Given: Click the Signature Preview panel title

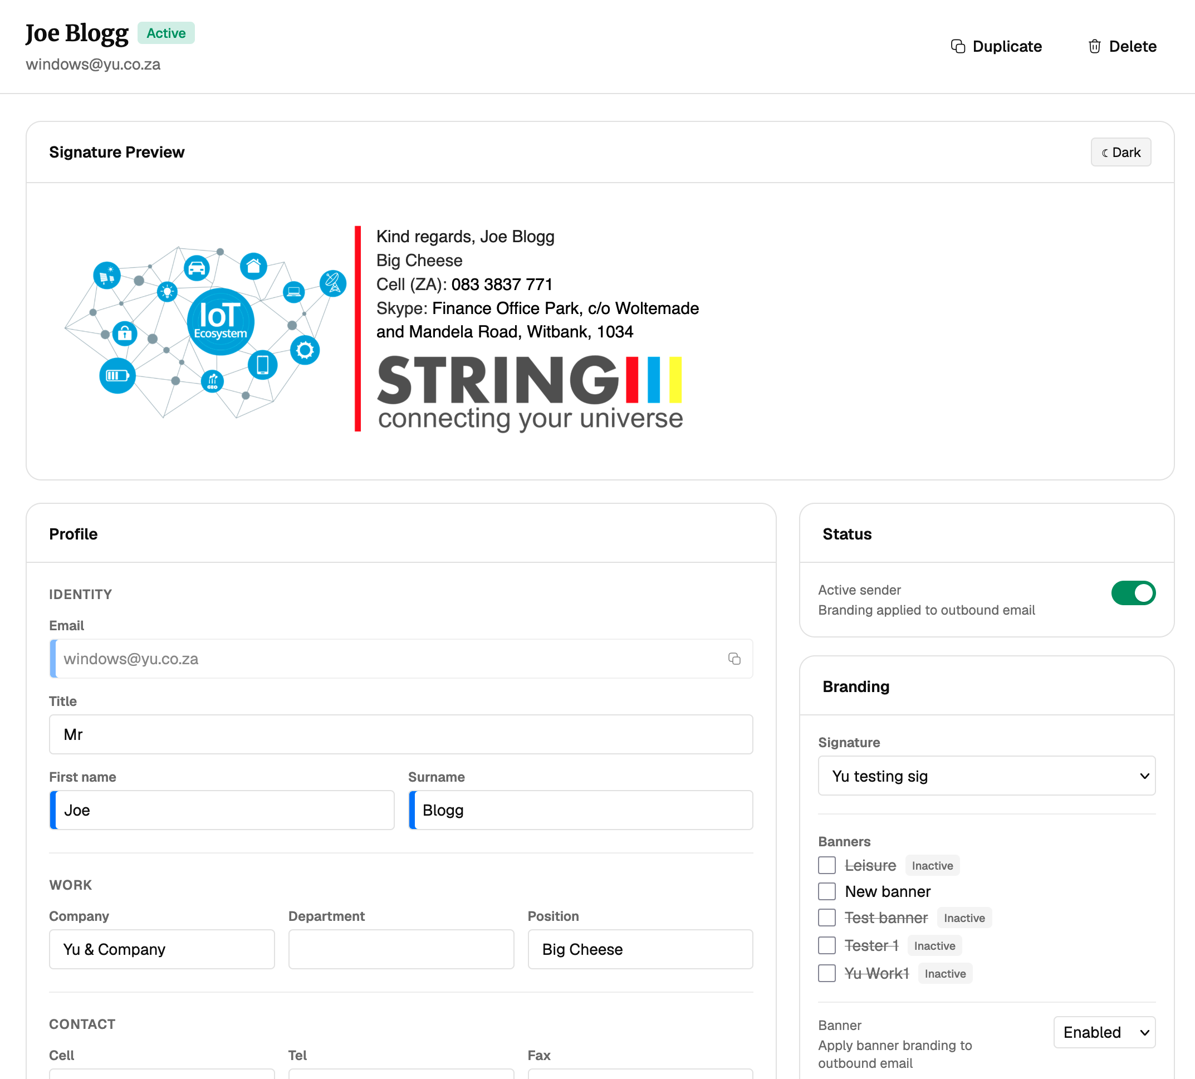Looking at the screenshot, I should [x=117, y=153].
